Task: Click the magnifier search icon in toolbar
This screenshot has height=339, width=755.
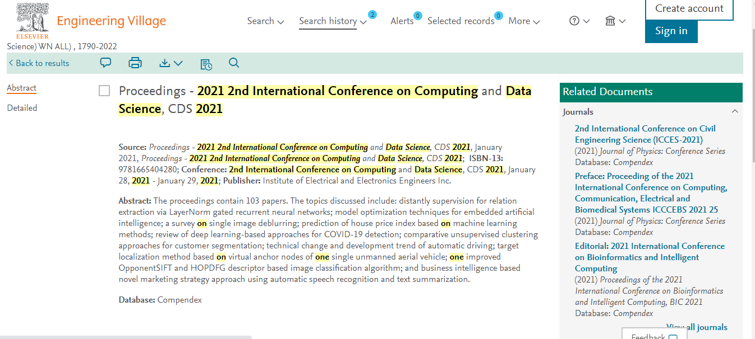Action: pyautogui.click(x=234, y=63)
